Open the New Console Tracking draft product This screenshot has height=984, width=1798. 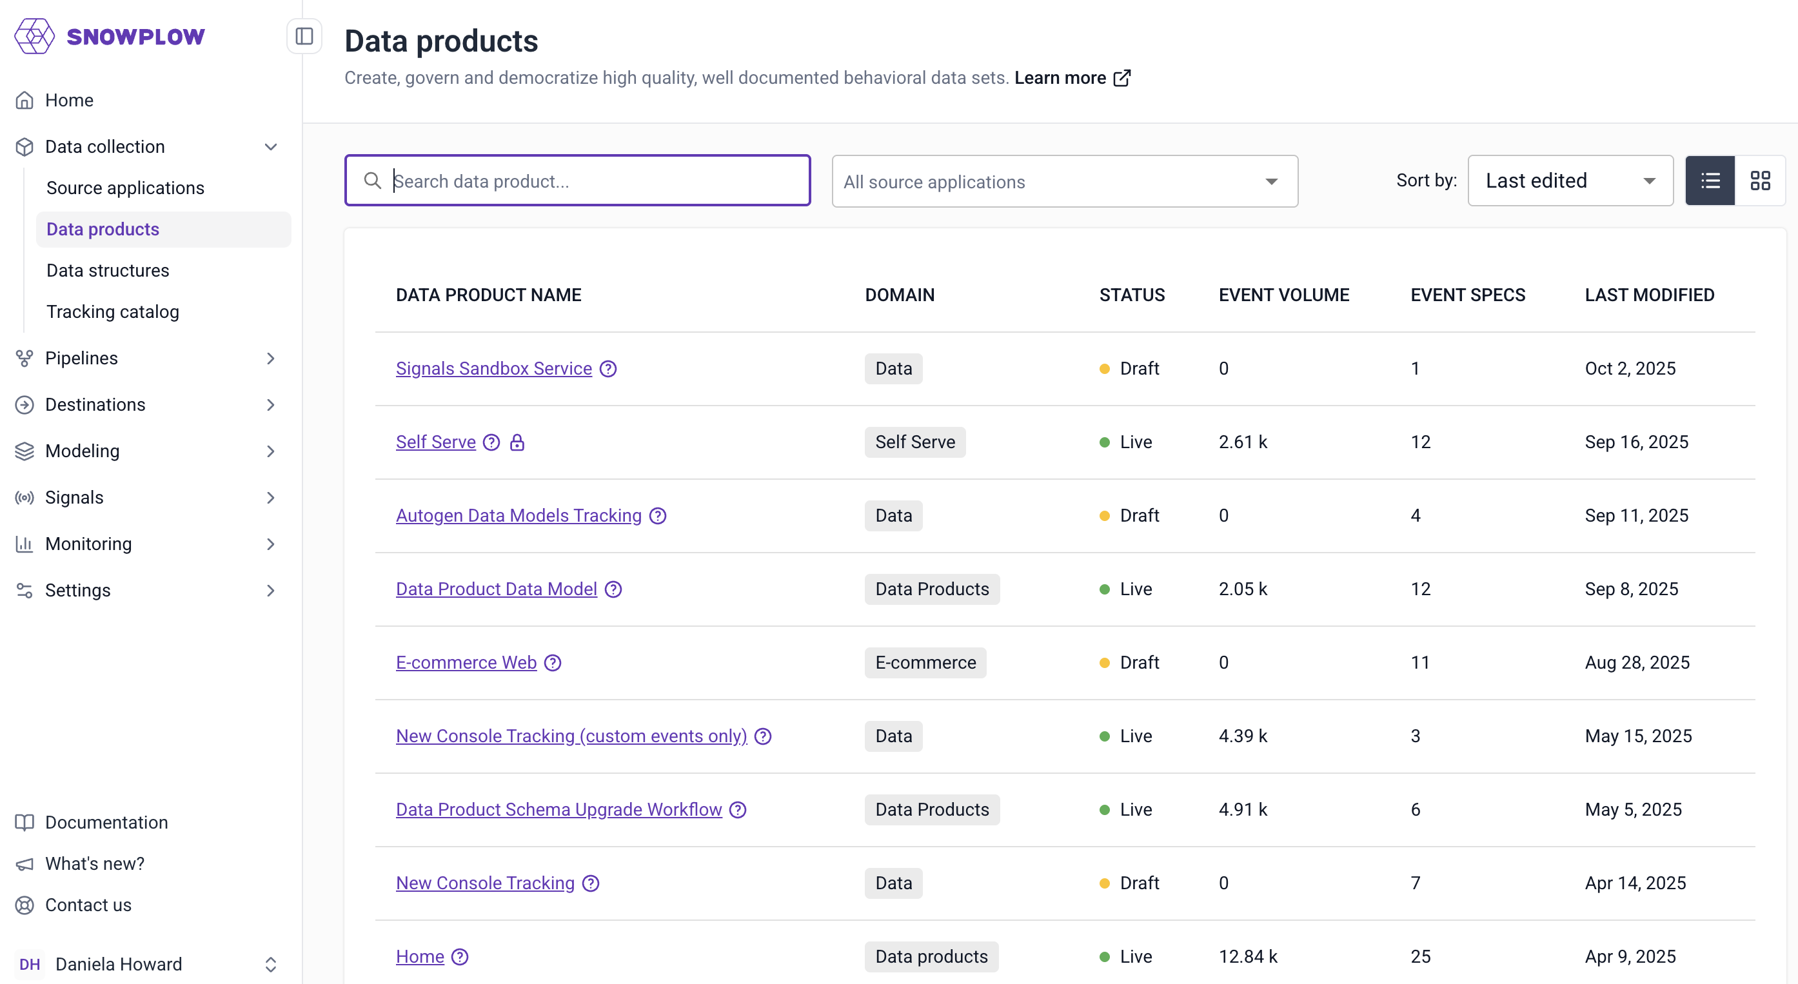485,883
